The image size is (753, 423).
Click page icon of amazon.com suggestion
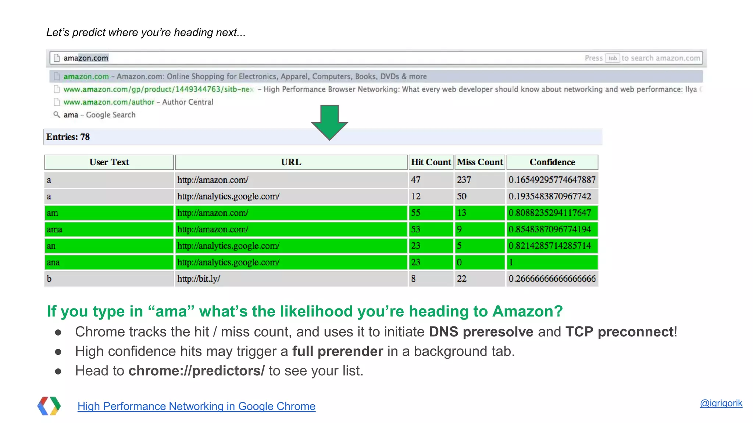click(57, 76)
